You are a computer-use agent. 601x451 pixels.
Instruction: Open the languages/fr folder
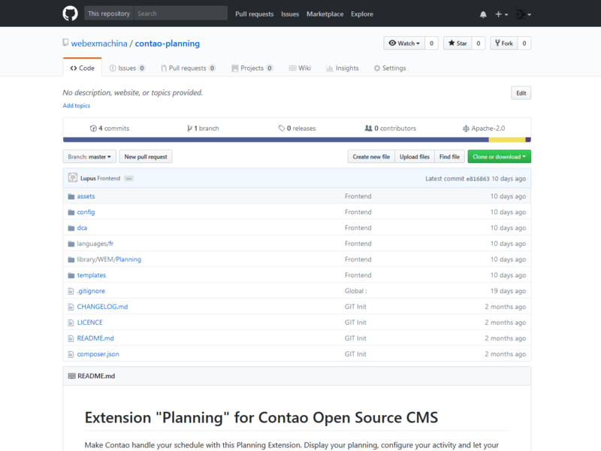tap(95, 244)
